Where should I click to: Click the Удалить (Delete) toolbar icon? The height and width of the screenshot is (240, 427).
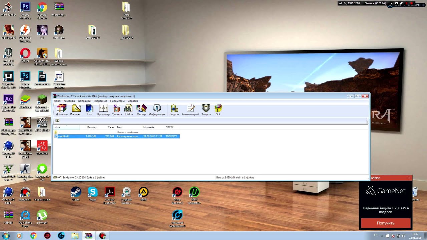(117, 110)
